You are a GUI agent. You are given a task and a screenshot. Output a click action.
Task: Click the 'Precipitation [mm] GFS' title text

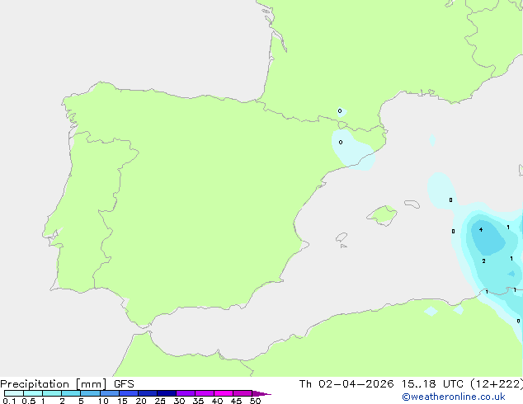coord(67,384)
